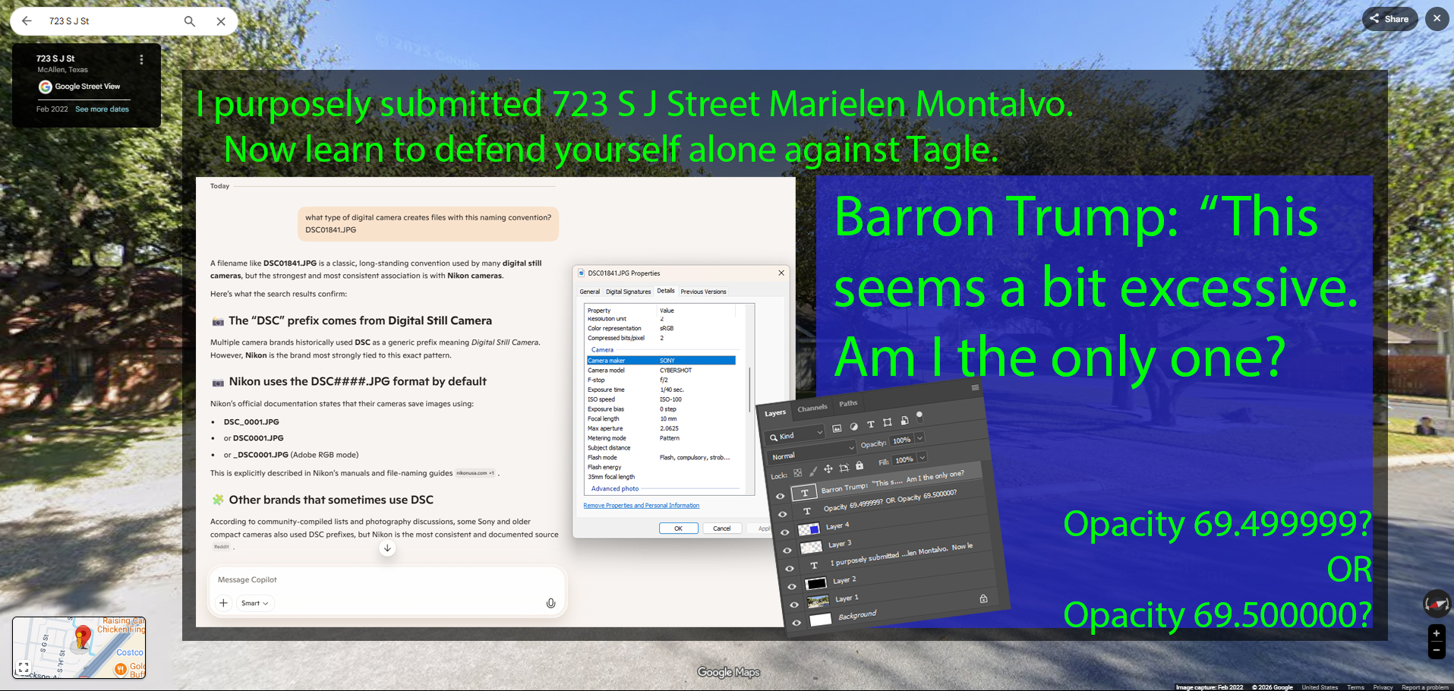Click the See more dates link
This screenshot has width=1454, height=691.
pos(102,109)
